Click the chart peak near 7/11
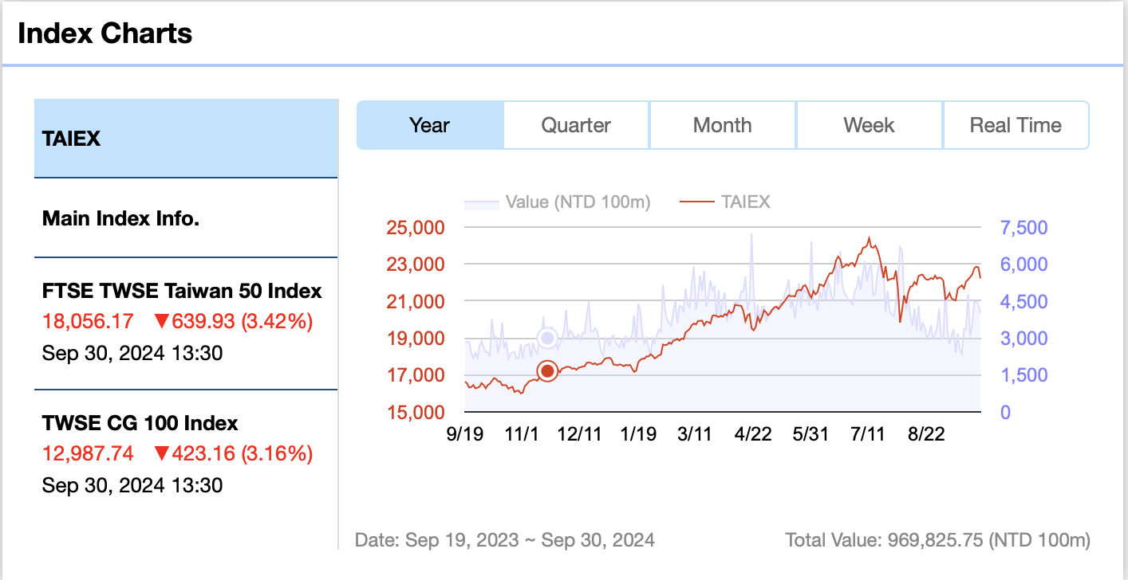The image size is (1128, 580). [x=869, y=237]
